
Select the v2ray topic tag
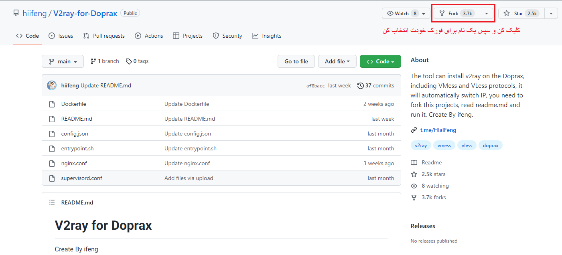tap(421, 146)
